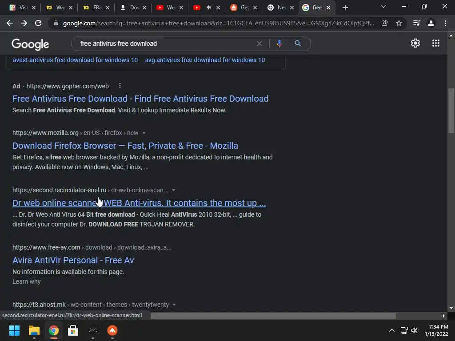The image size is (455, 341).
Task: Open Download Firefox Browser result
Action: (x=125, y=146)
